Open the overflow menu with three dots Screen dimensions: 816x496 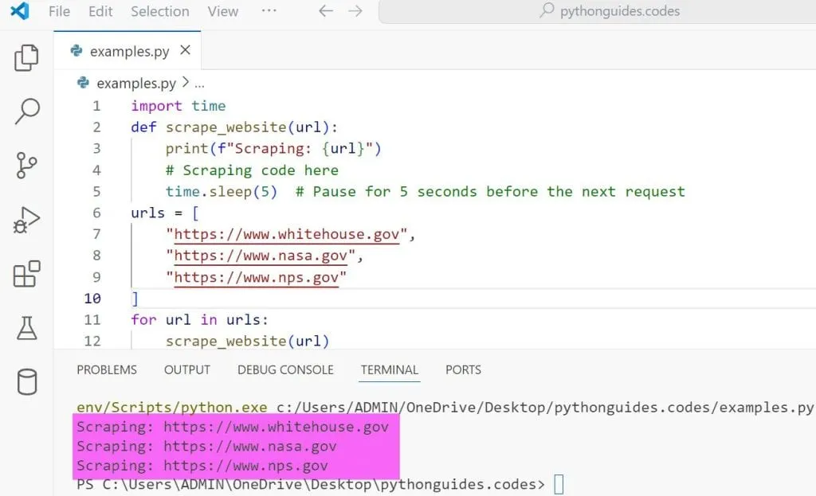(269, 11)
